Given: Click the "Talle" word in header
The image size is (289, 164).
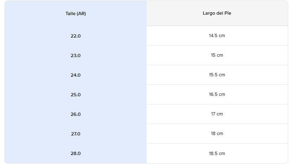Looking at the screenshot, I should (70, 13).
